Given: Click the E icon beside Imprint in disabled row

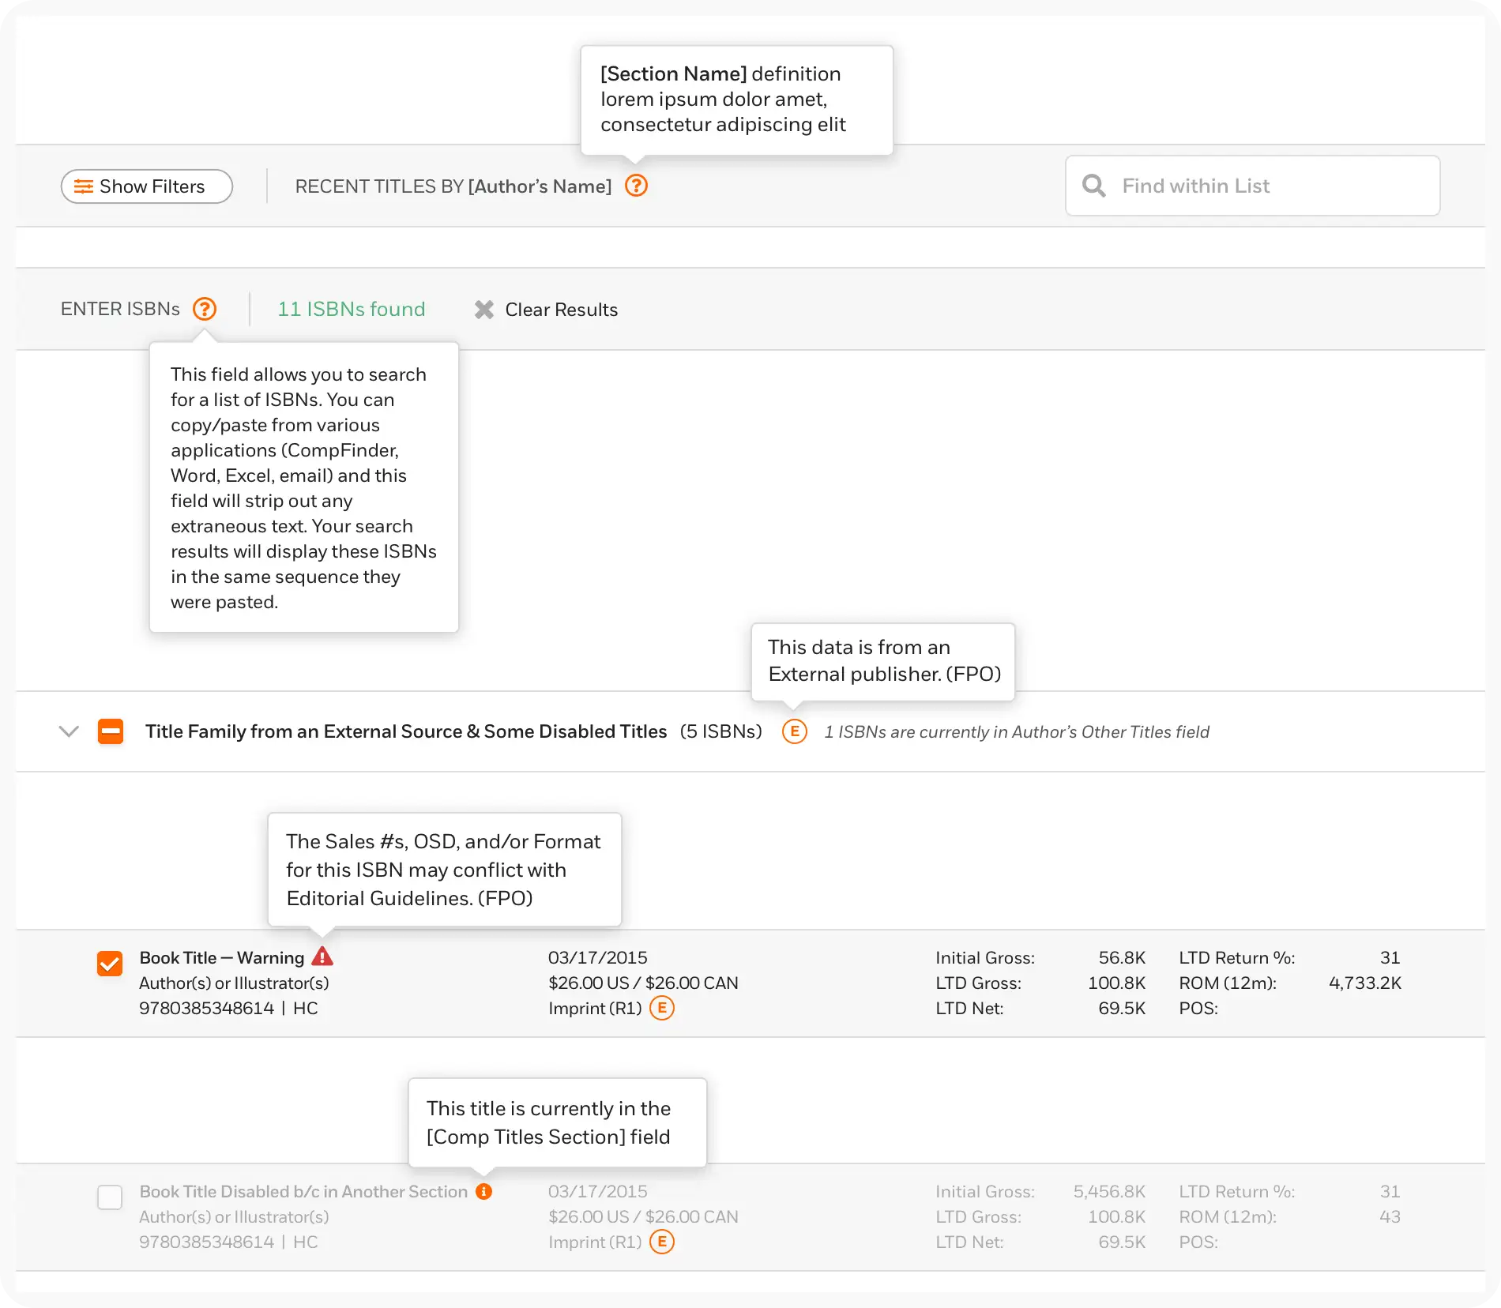Looking at the screenshot, I should (x=662, y=1242).
